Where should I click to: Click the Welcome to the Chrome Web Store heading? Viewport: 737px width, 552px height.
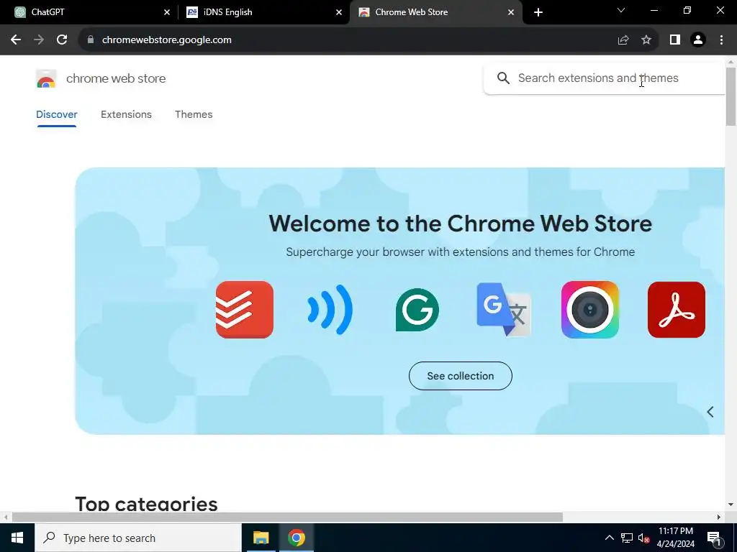point(460,224)
